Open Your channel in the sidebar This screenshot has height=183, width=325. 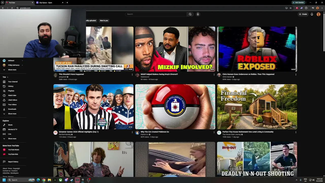click(x=13, y=82)
